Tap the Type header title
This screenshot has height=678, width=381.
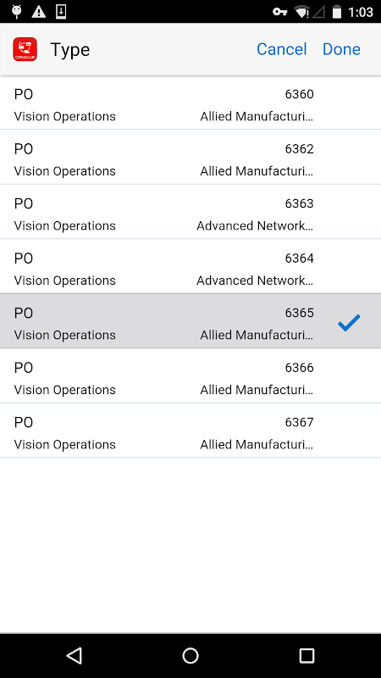coord(70,50)
